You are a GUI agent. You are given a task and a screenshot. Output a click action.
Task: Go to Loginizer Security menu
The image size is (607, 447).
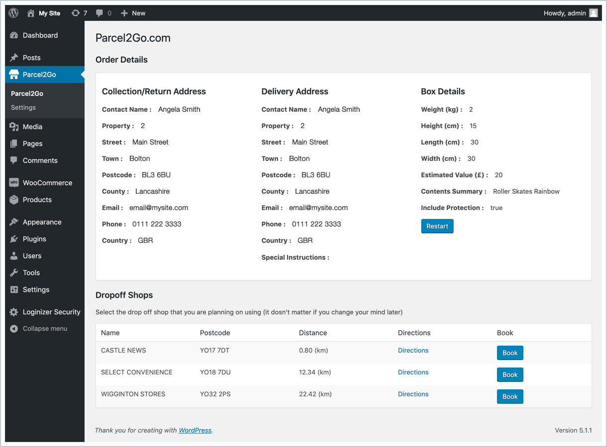(x=51, y=312)
